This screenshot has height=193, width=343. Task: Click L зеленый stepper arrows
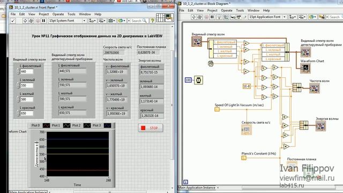tap(19, 85)
